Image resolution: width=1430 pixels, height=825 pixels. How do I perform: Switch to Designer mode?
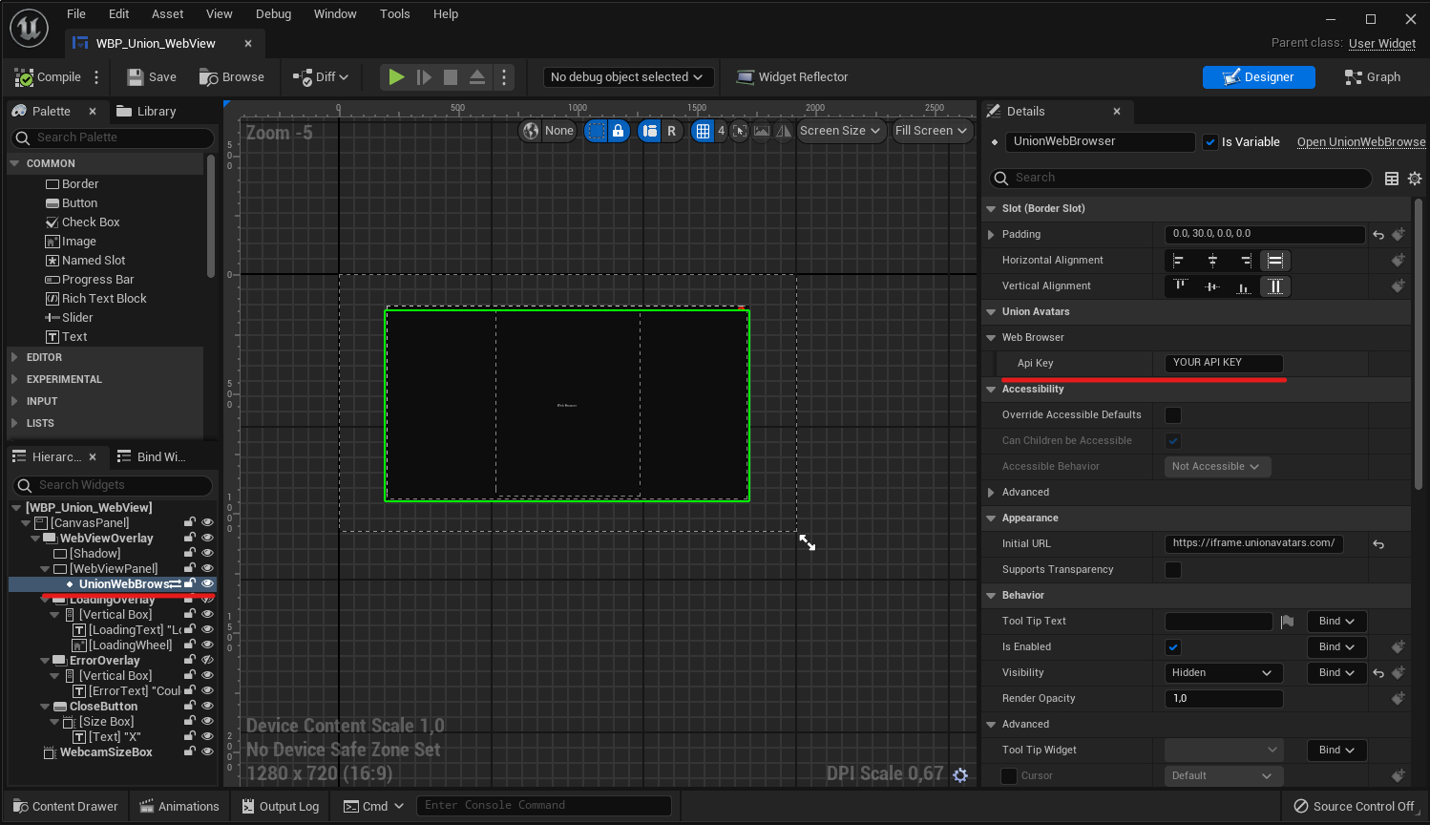1258,77
